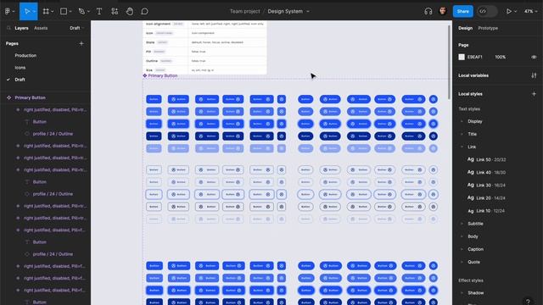The width and height of the screenshot is (543, 305).
Task: Select the Comment tool
Action: tap(145, 11)
